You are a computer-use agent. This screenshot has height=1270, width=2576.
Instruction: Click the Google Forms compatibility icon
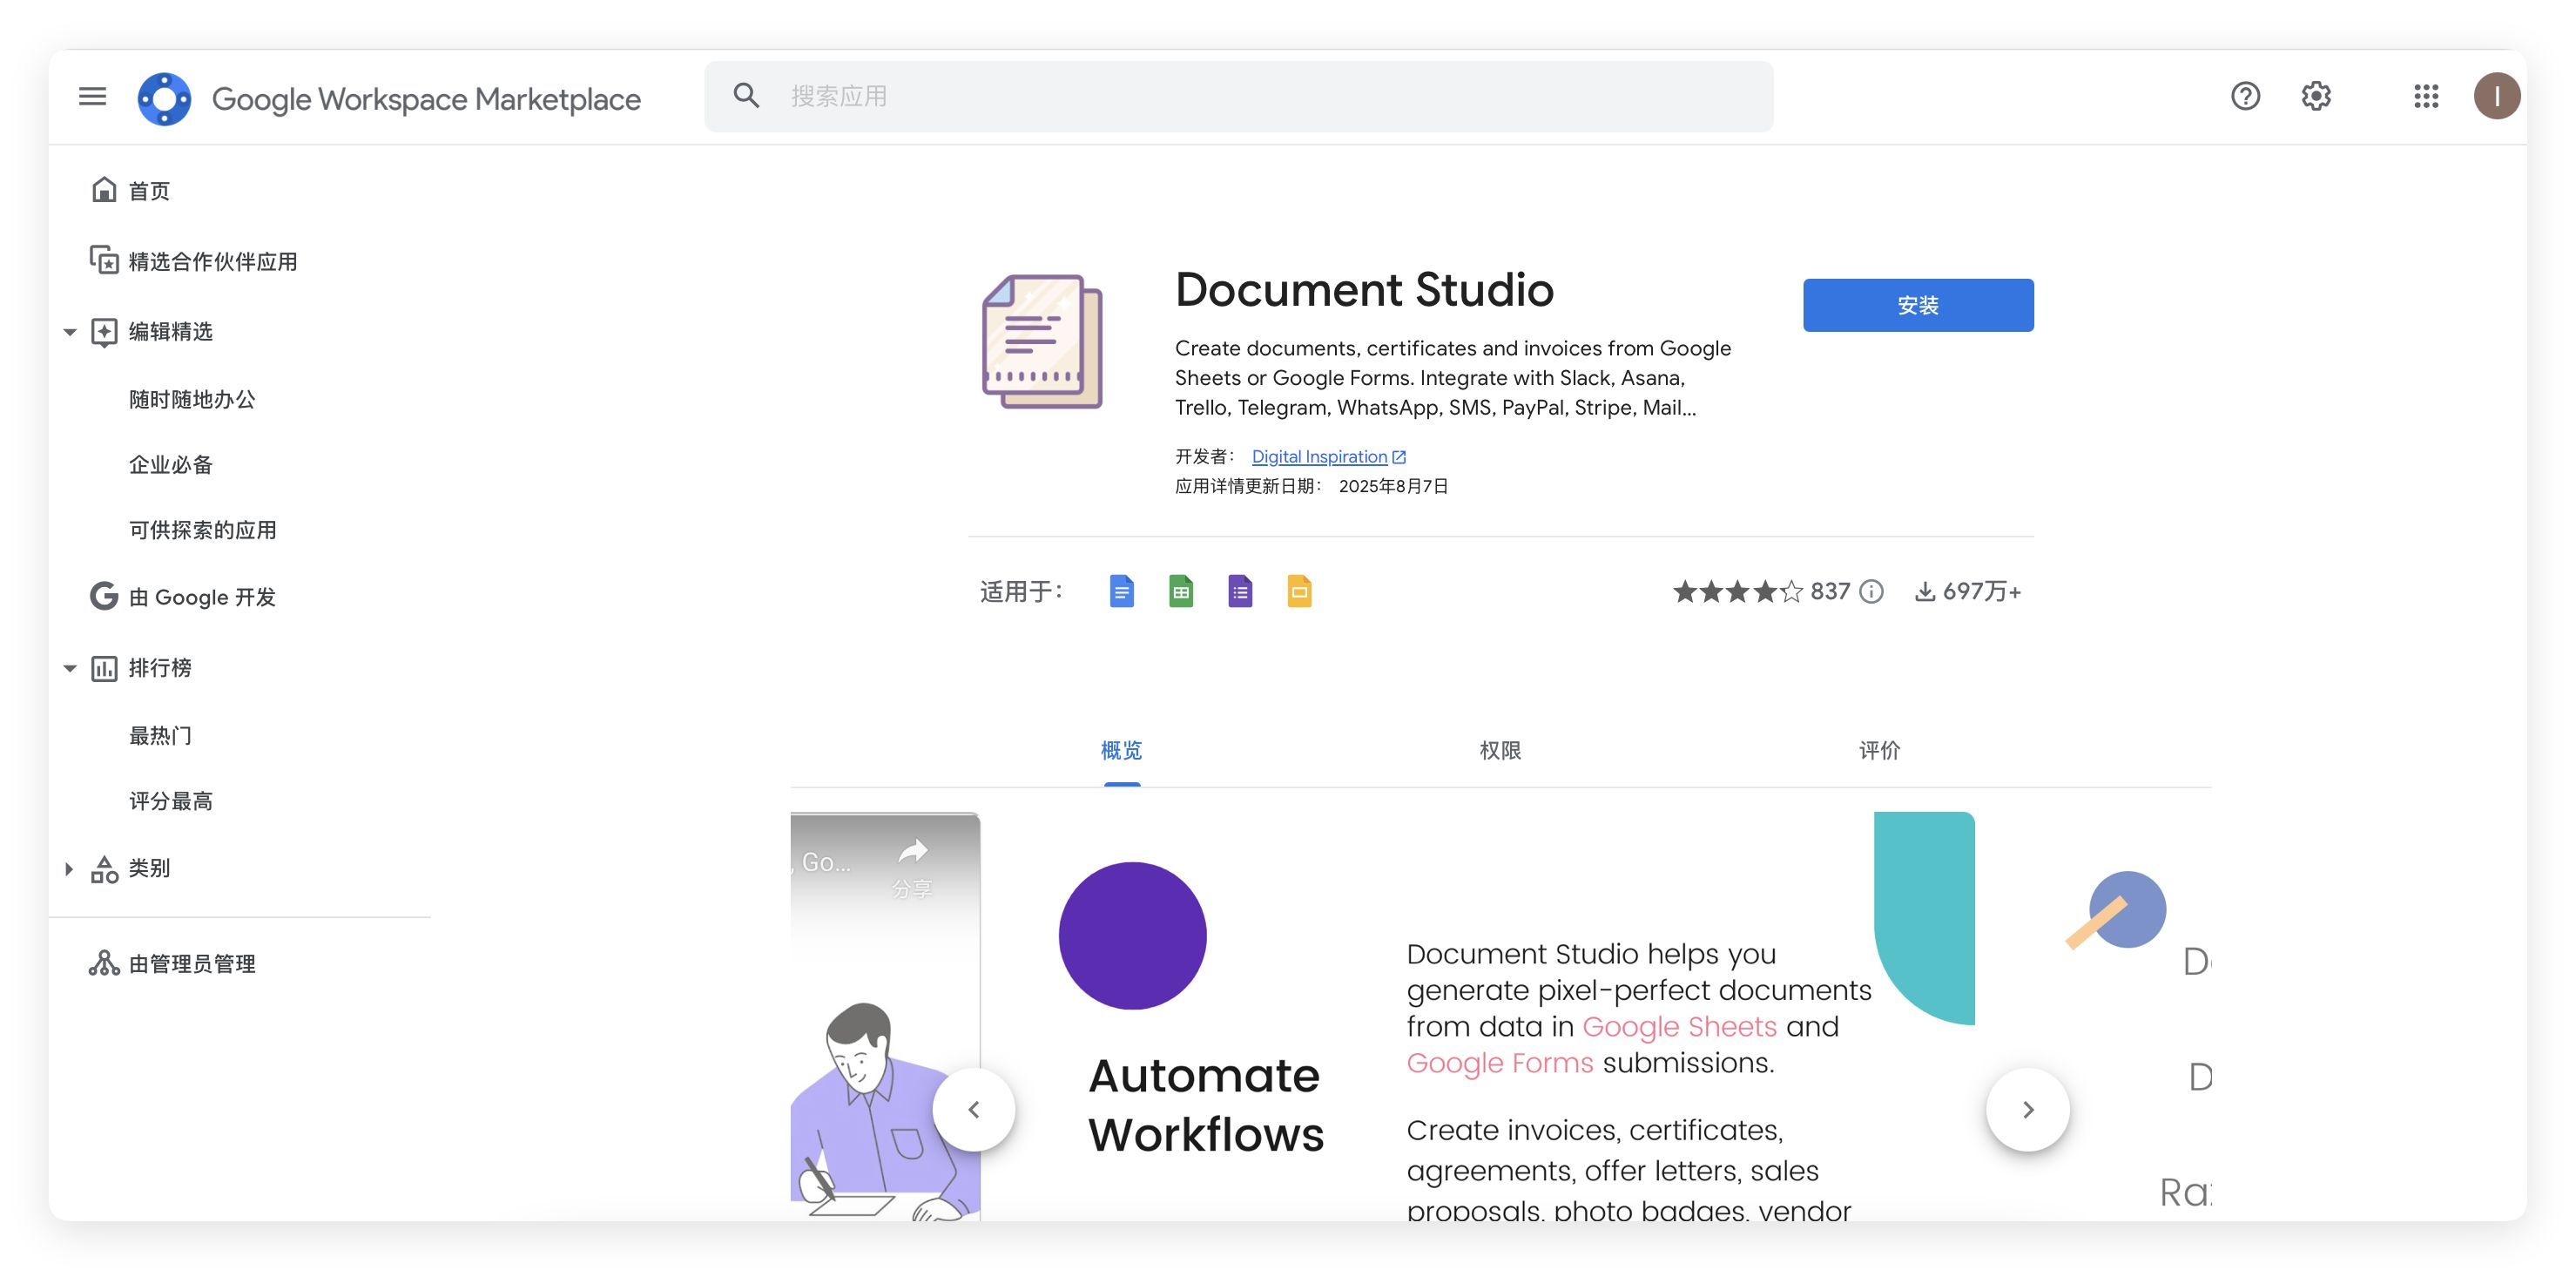coord(1240,591)
